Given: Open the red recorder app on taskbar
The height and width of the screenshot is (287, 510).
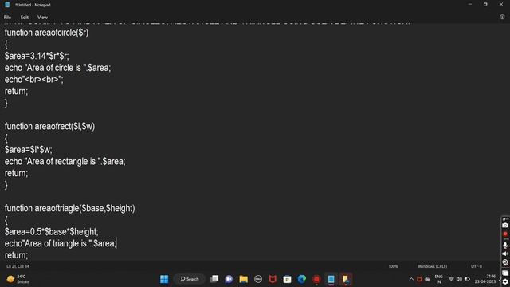Looking at the screenshot, I should point(316,279).
